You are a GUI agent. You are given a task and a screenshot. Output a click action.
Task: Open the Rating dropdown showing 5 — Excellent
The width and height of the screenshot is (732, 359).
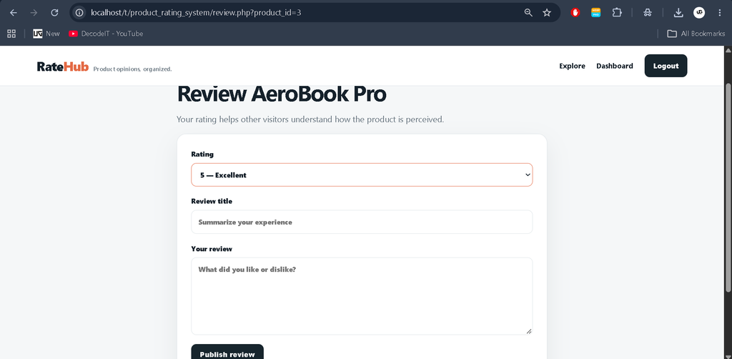[362, 174]
